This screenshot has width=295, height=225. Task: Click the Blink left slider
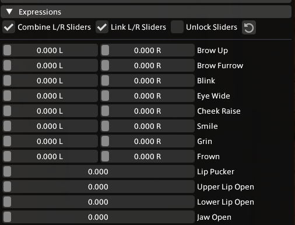click(50, 80)
